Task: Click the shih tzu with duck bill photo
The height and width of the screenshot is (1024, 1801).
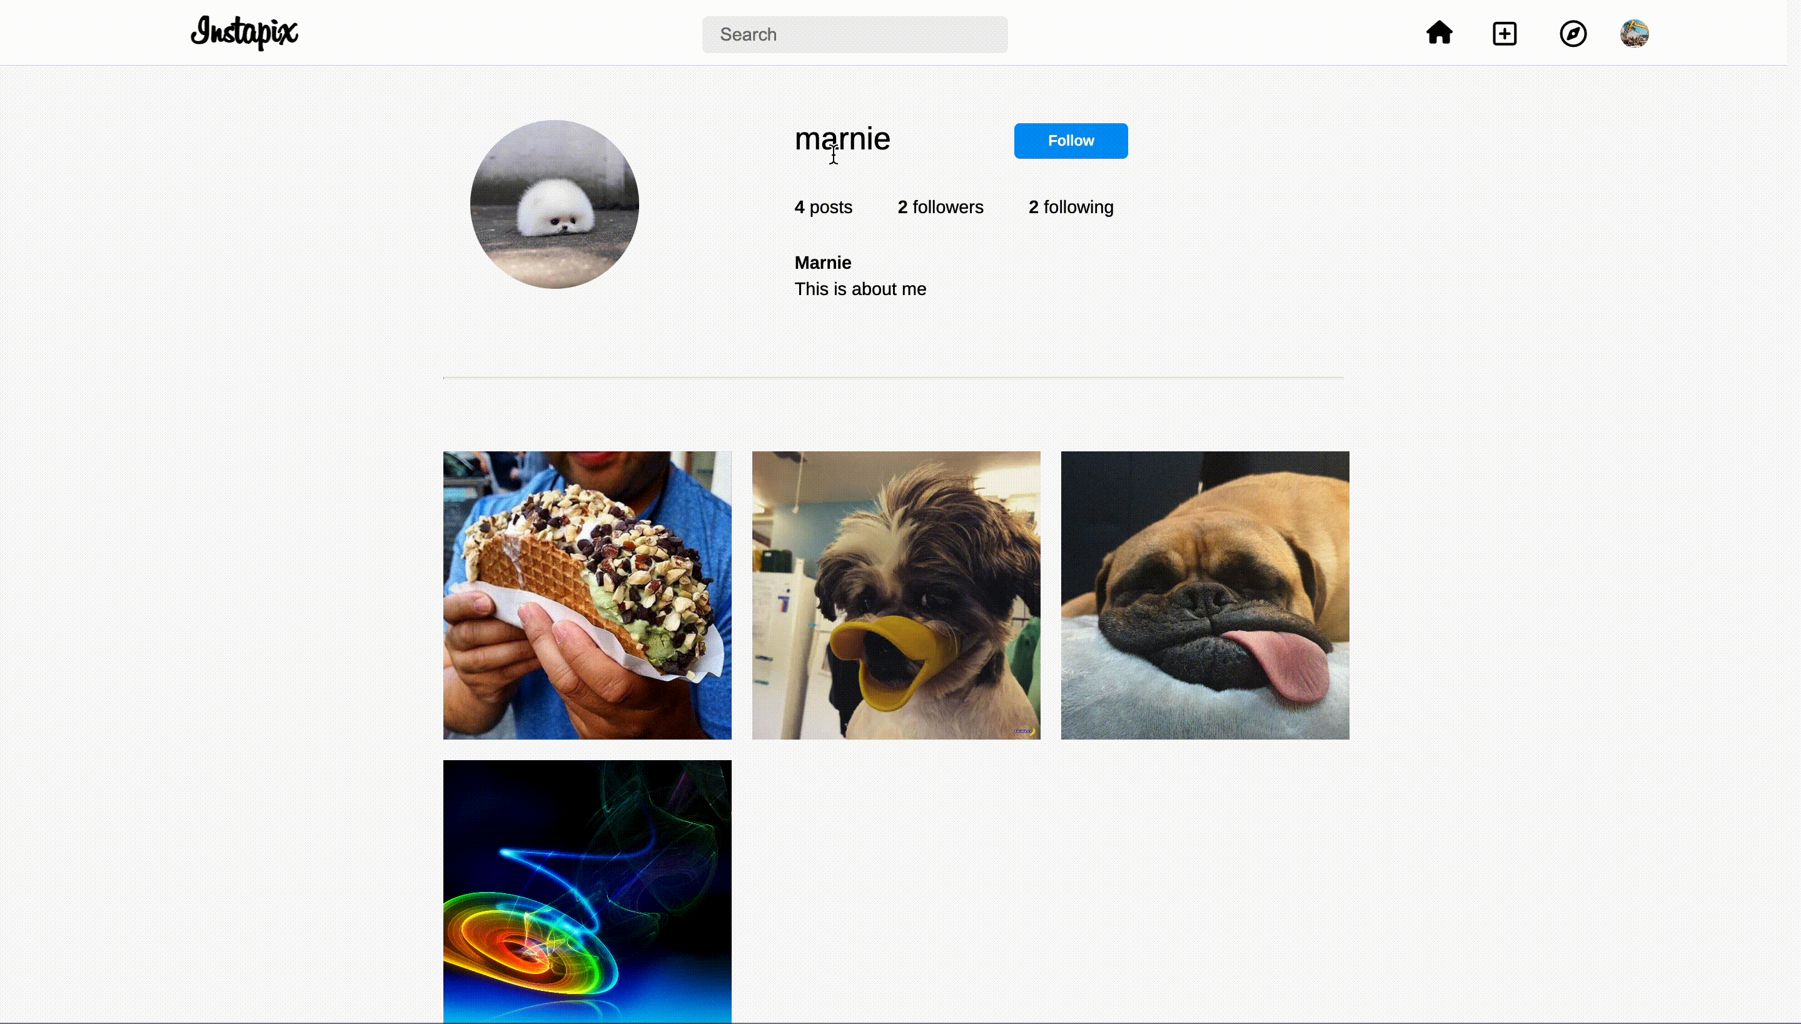Action: pos(895,595)
